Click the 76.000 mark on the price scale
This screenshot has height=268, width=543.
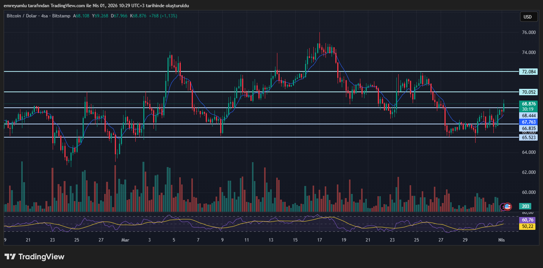coord(528,33)
